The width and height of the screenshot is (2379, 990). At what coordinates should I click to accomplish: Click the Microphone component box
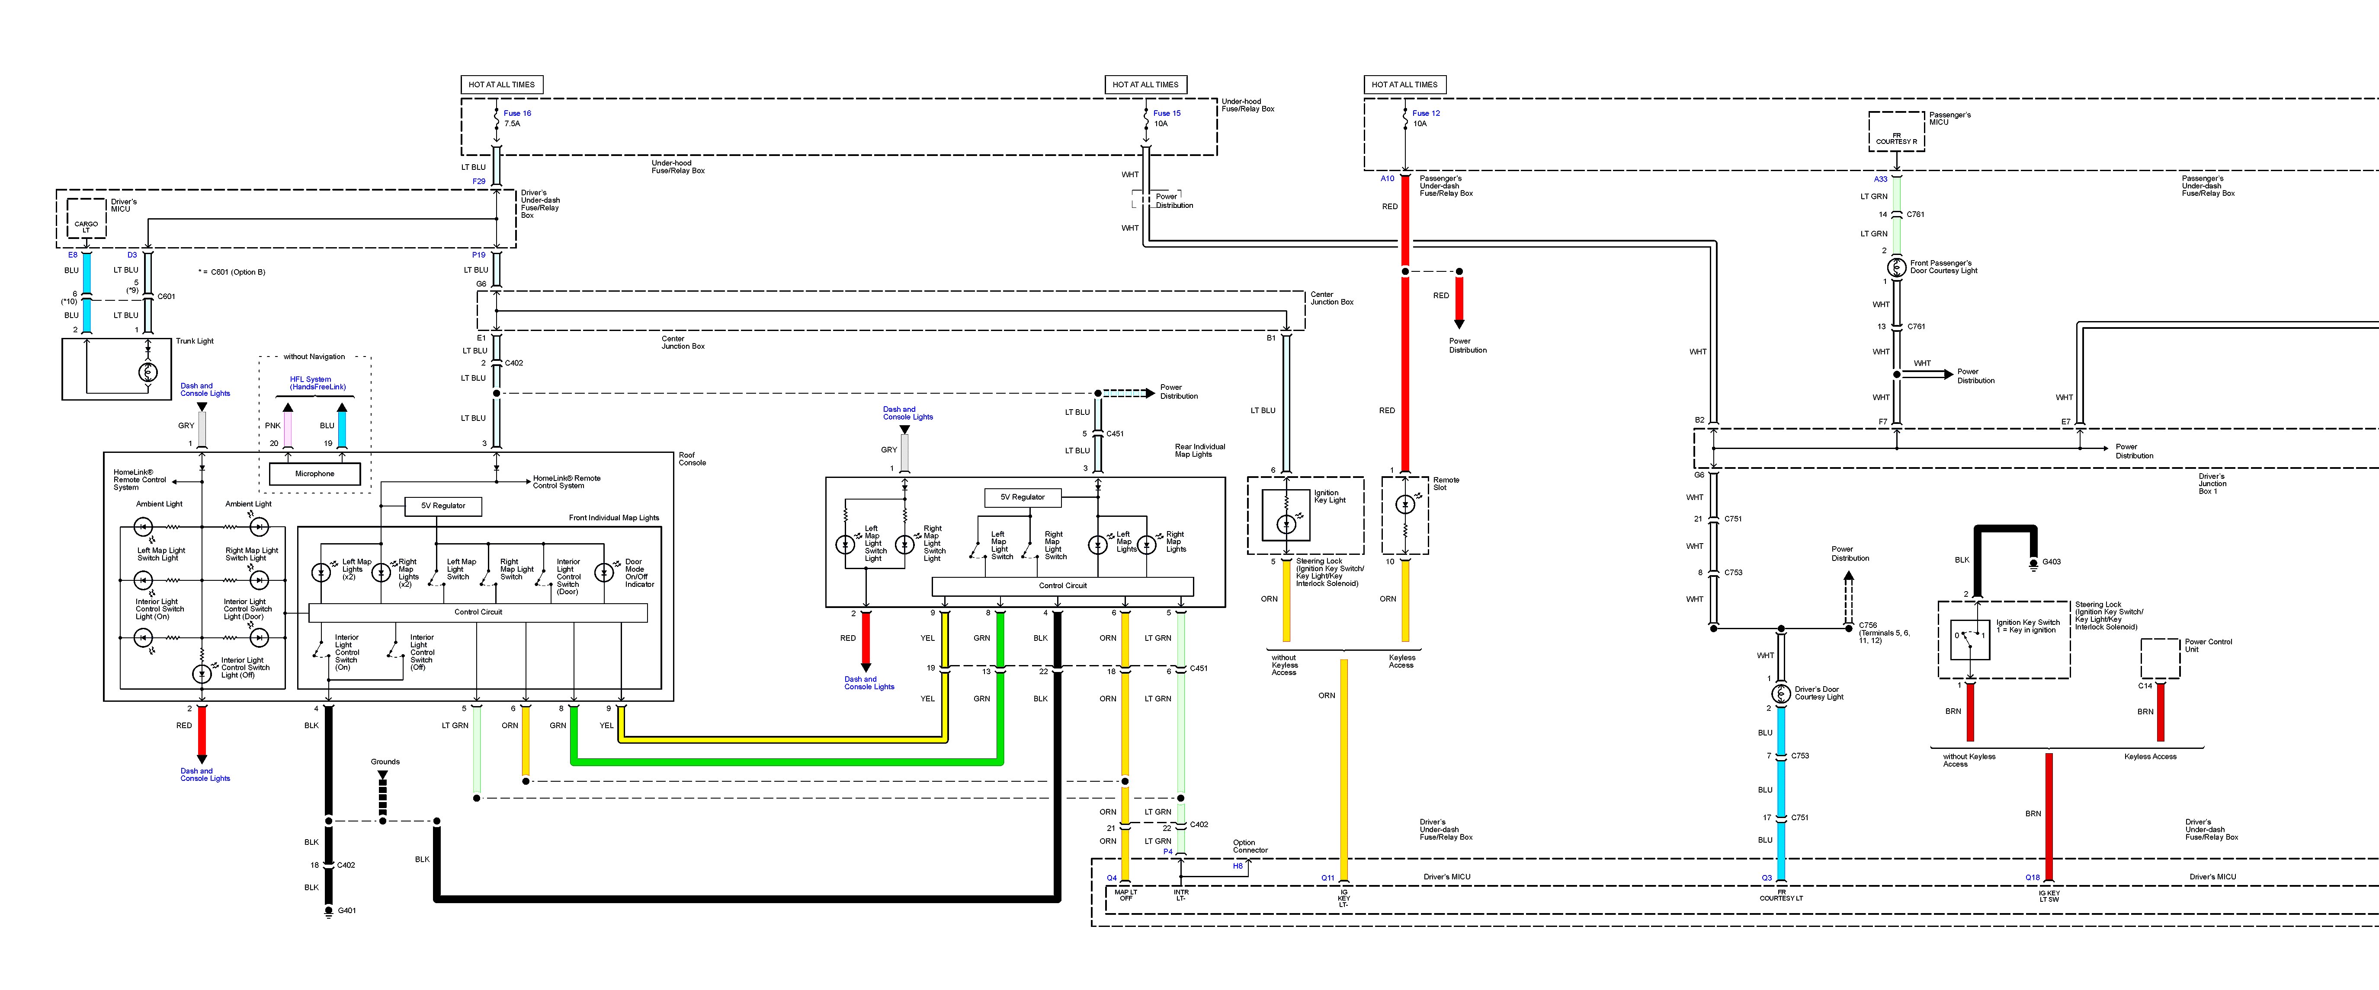point(314,473)
